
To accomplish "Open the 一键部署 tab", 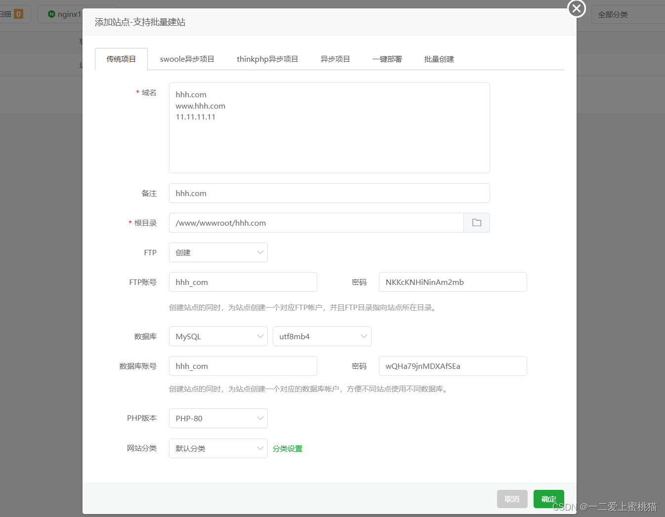I will tap(387, 59).
